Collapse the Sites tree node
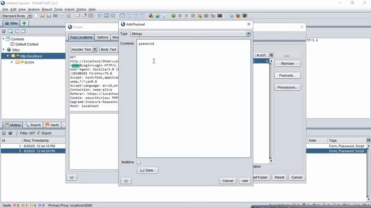The image size is (371, 208). point(3,50)
